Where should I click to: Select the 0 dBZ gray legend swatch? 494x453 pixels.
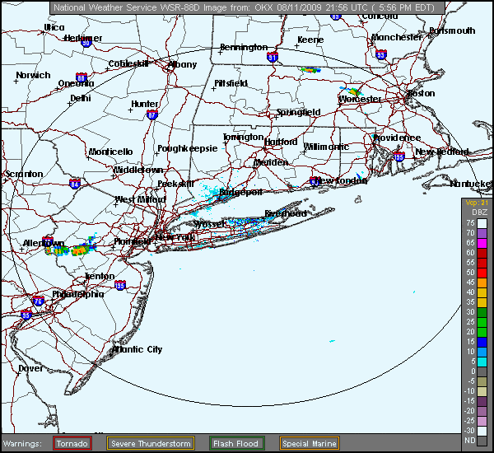click(x=482, y=371)
